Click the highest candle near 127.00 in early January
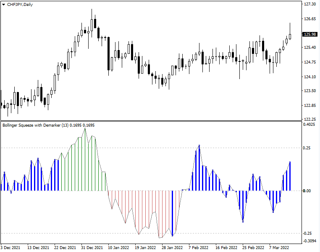 (92, 25)
